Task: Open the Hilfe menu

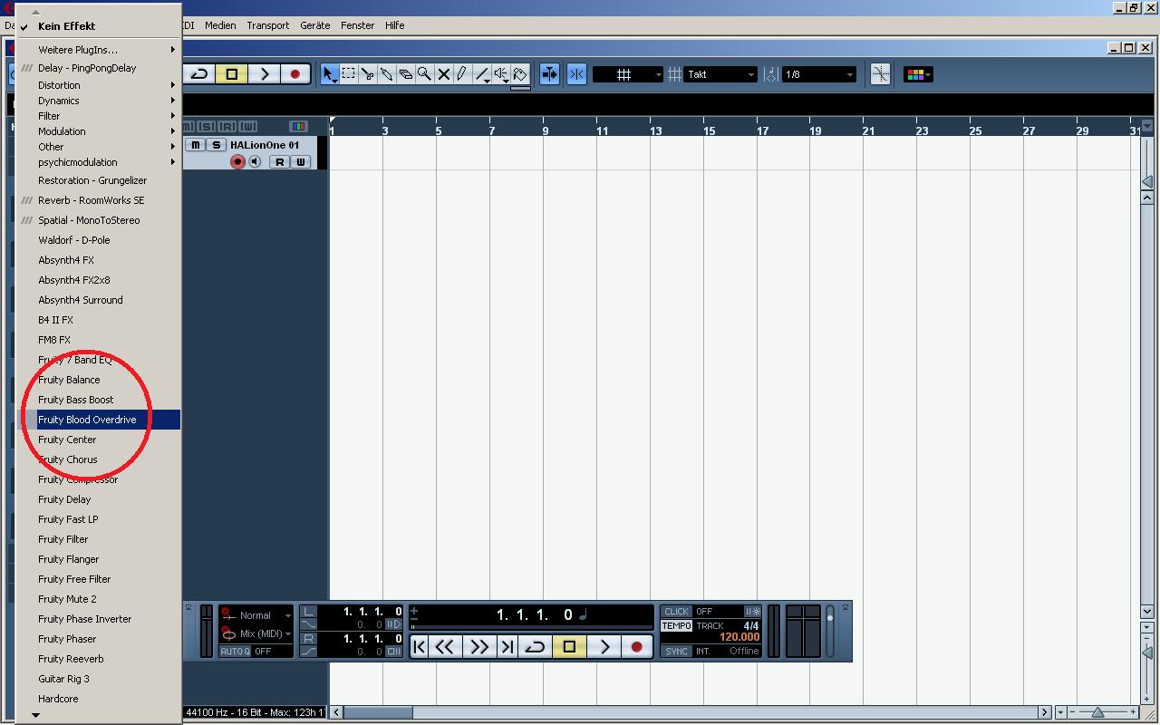Action: 395,25
